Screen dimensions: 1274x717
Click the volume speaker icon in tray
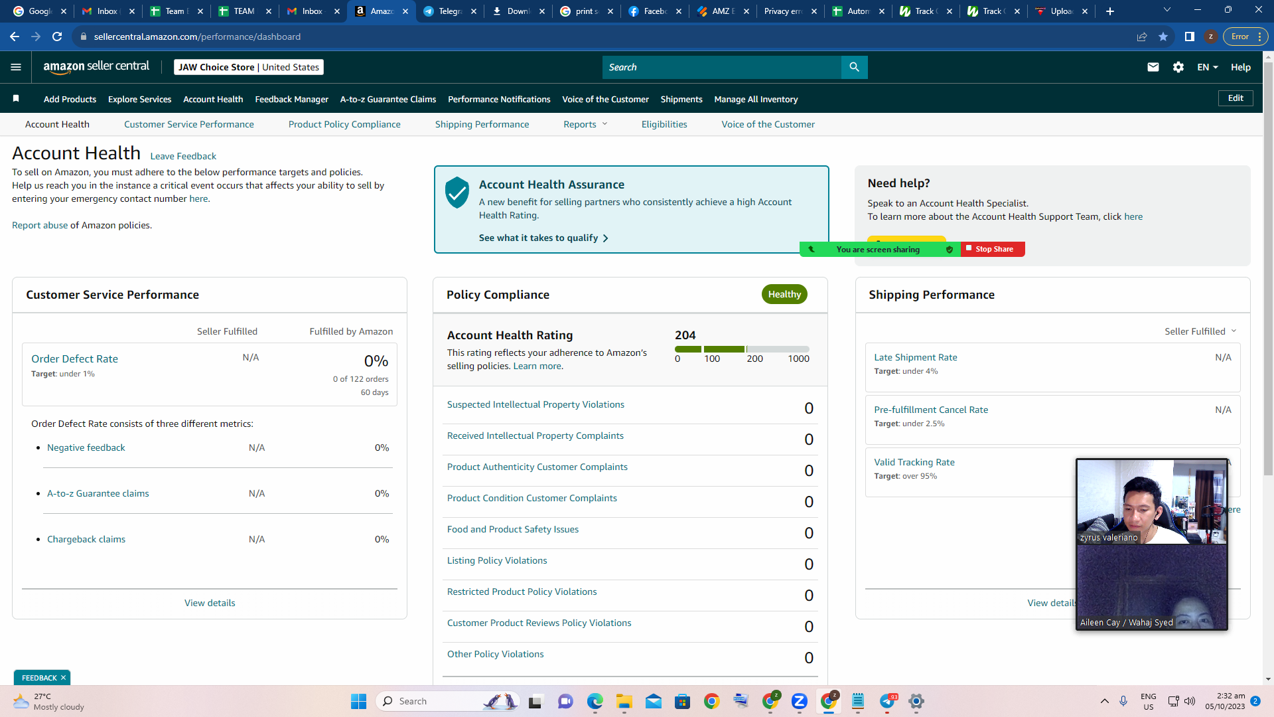(x=1190, y=701)
